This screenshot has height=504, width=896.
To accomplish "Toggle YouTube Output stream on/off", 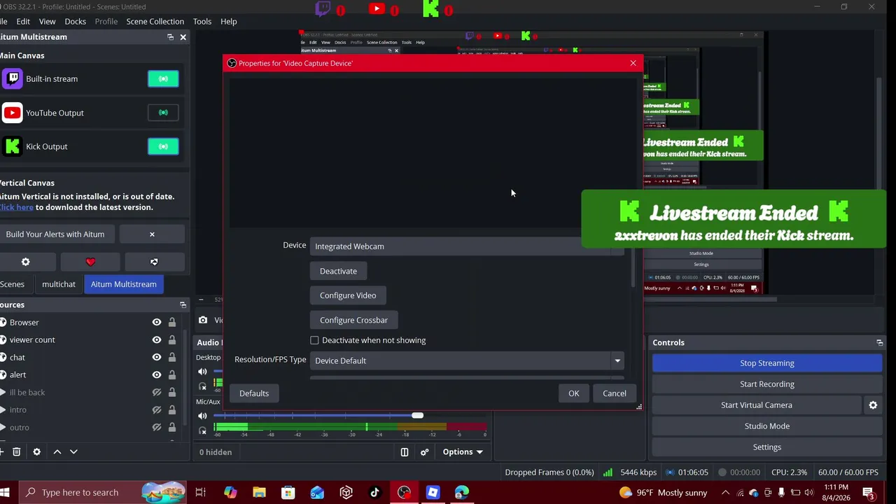I will pyautogui.click(x=163, y=113).
